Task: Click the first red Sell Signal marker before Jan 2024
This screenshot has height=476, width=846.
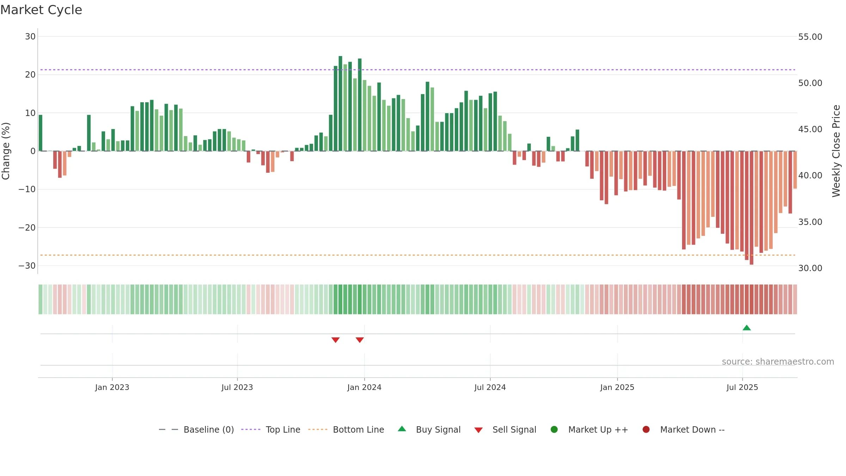Action: (x=336, y=340)
